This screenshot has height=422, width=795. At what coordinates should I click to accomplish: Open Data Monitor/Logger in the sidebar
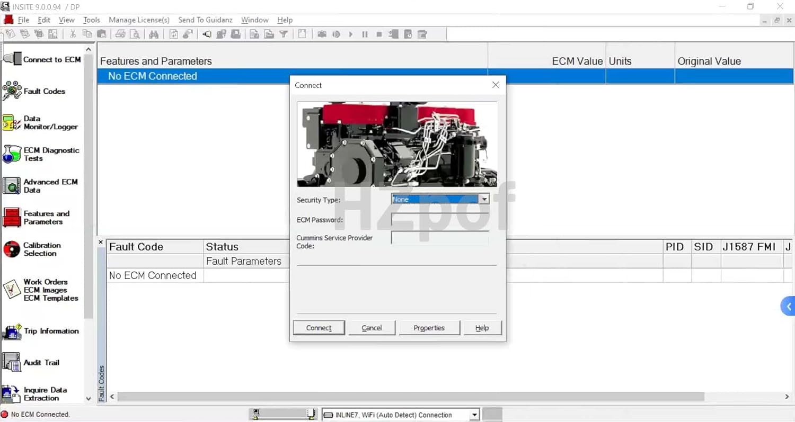pos(13,122)
